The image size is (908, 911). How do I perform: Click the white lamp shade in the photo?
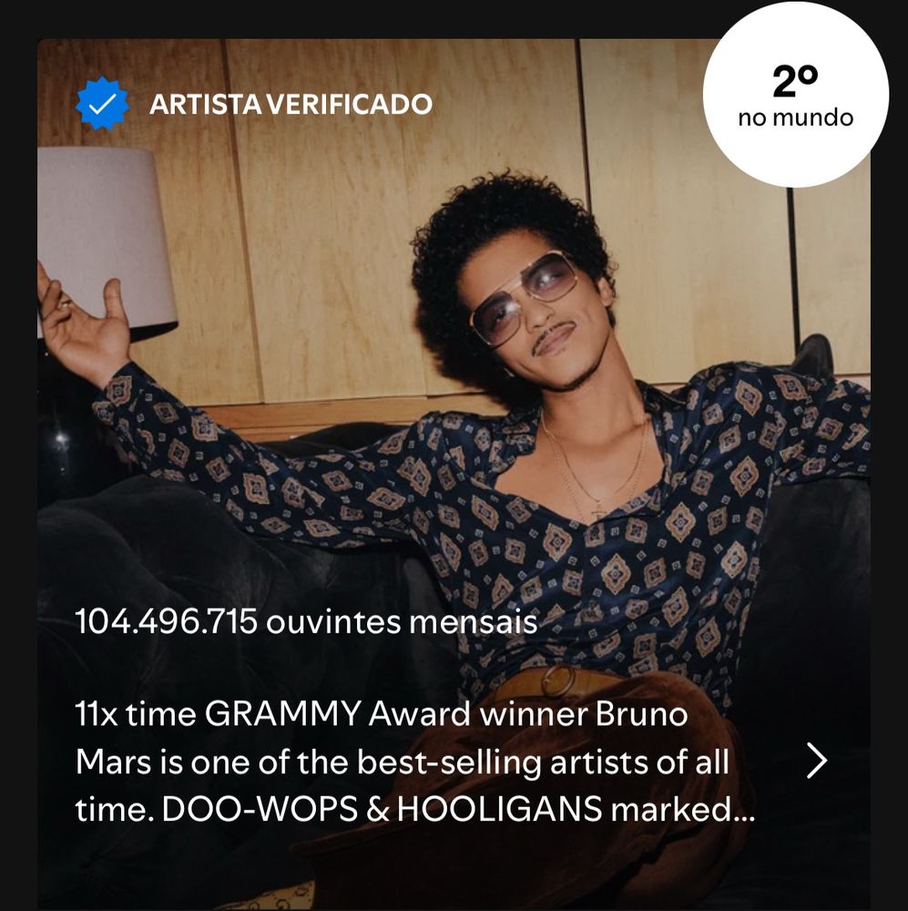(107, 232)
